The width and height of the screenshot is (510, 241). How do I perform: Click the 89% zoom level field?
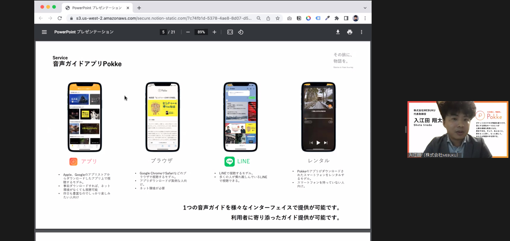click(x=201, y=32)
